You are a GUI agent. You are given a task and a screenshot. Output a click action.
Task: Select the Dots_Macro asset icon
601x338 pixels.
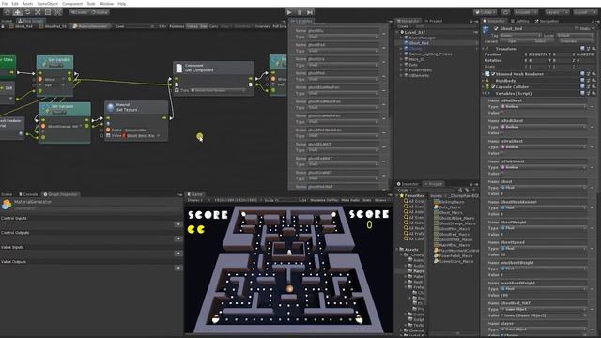[436, 207]
